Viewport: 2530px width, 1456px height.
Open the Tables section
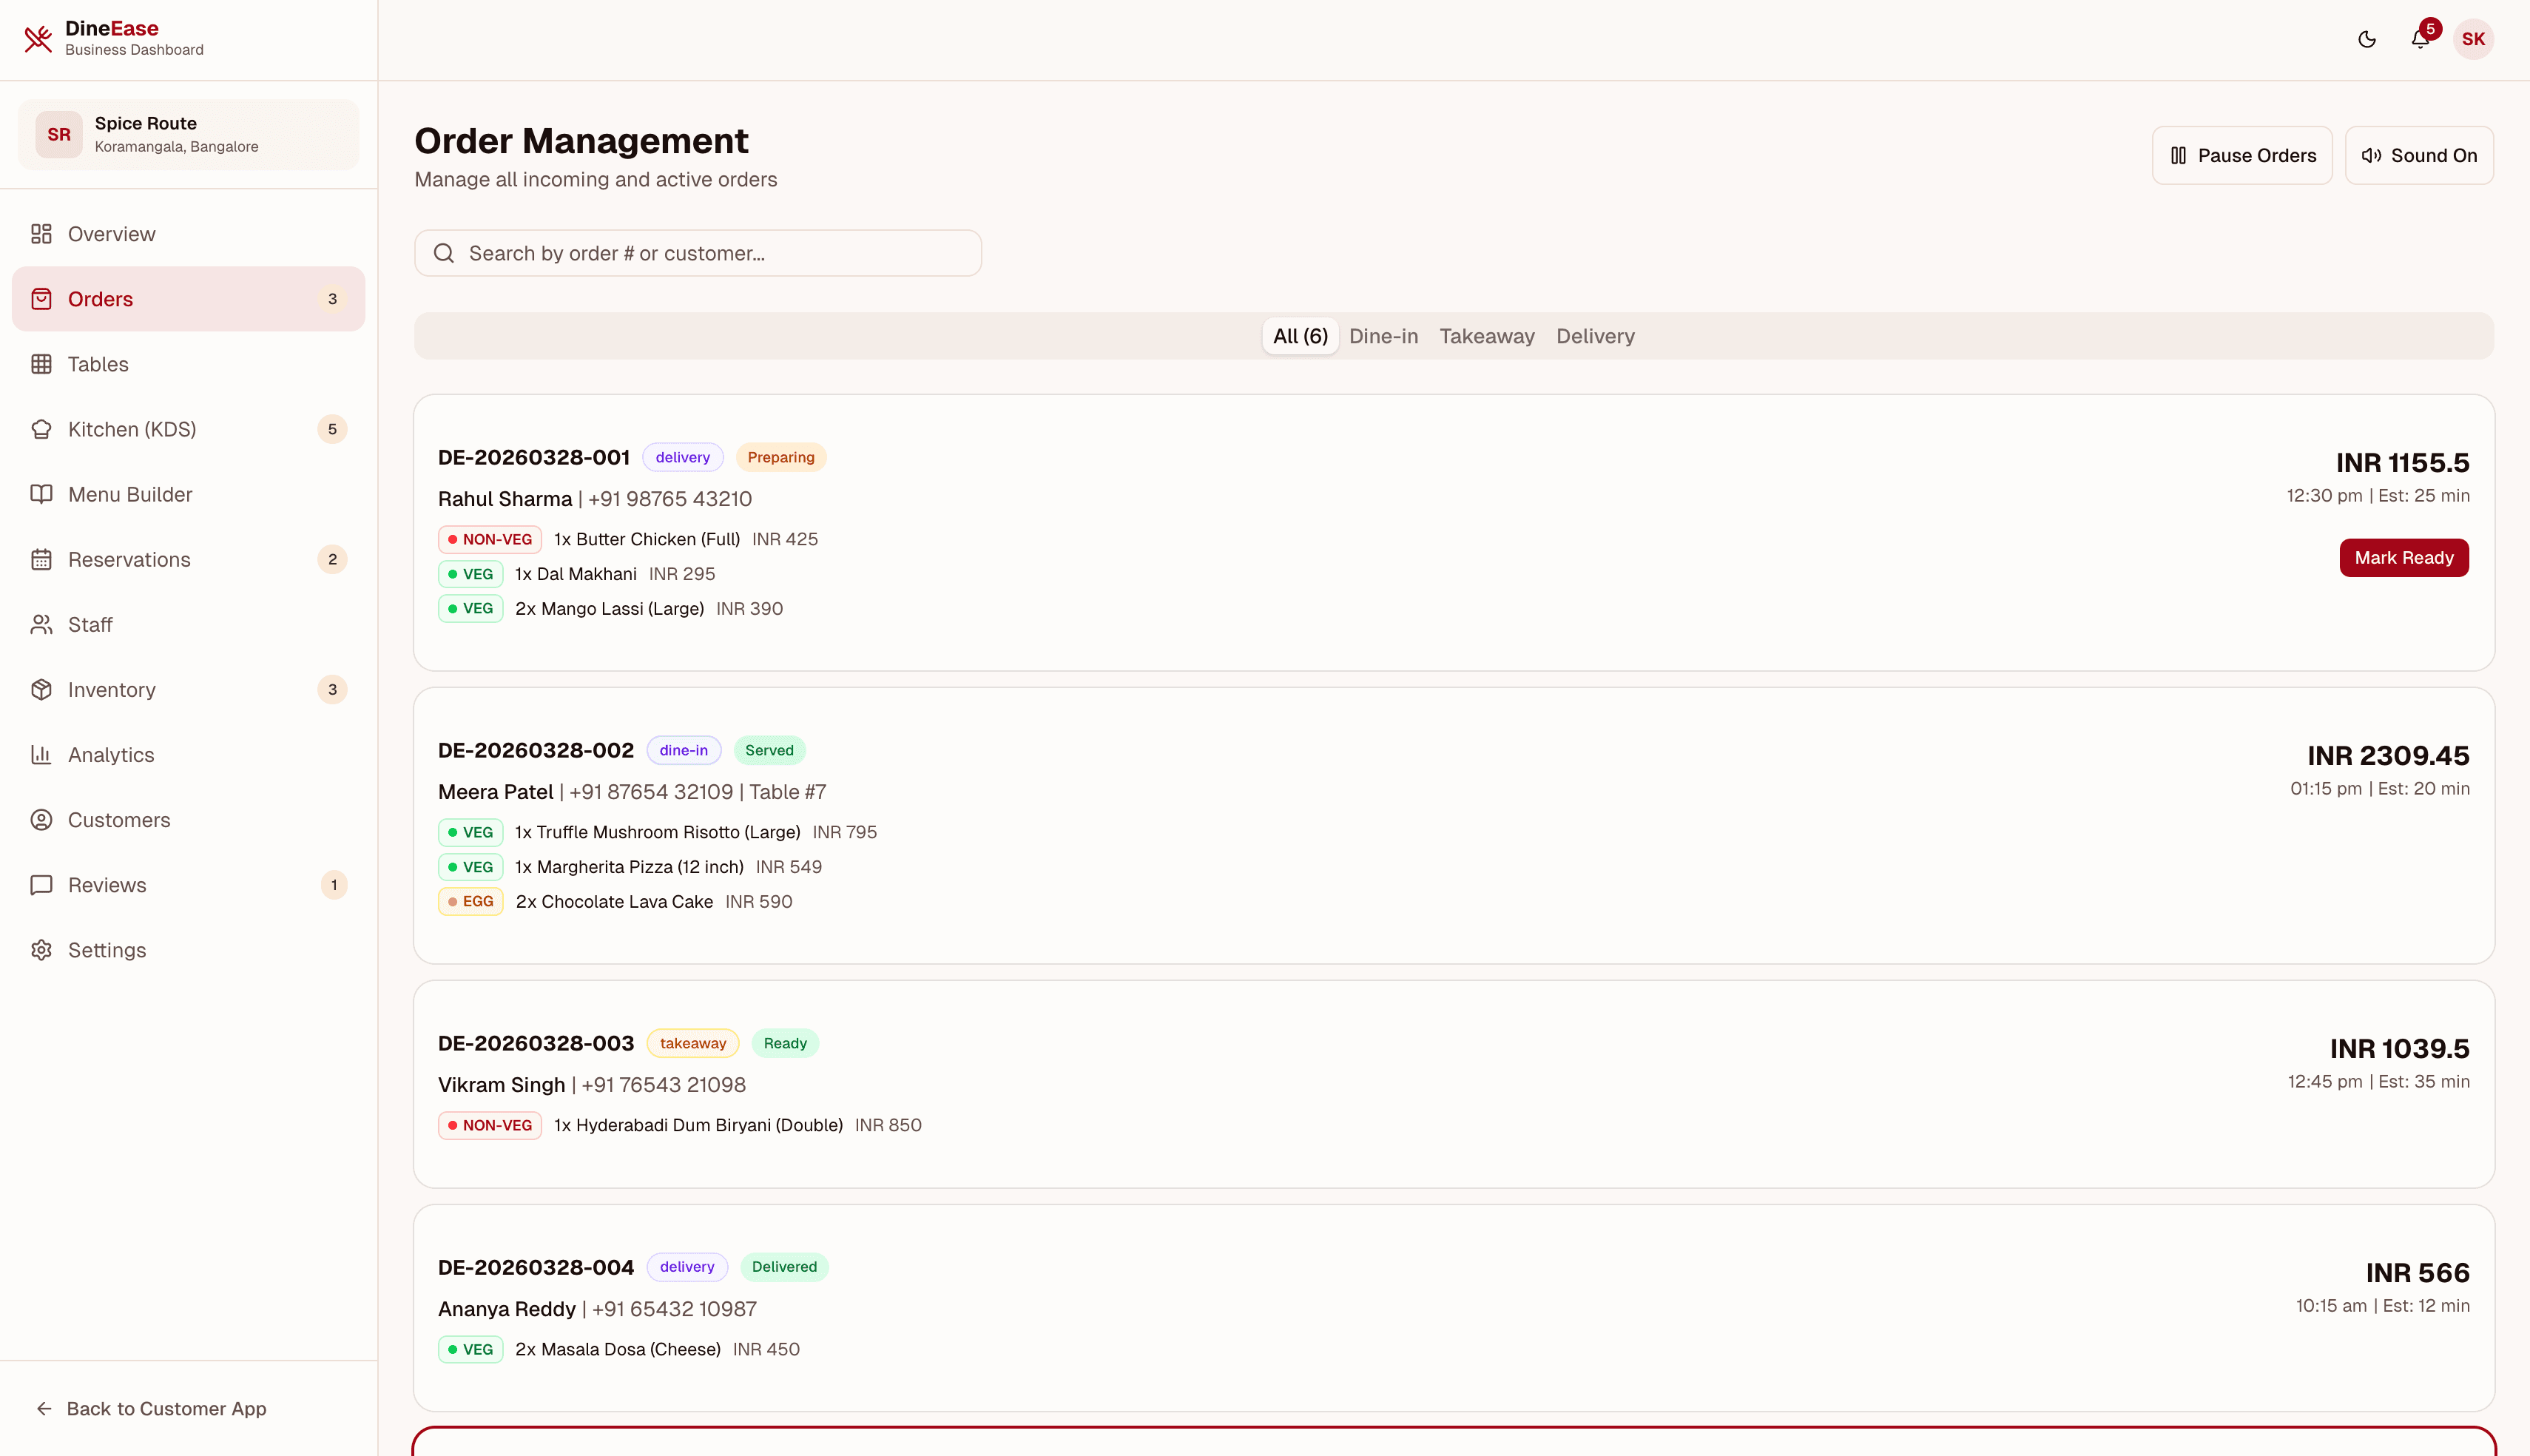tap(98, 364)
